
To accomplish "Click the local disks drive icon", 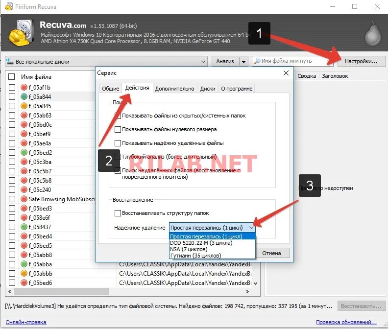I will 10,61.
